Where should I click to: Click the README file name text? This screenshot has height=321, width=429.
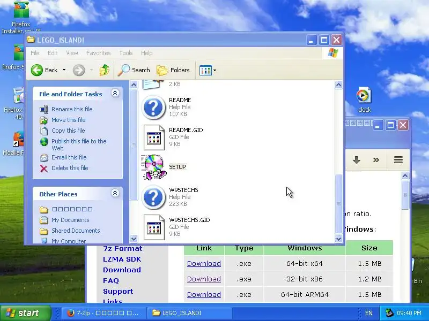[x=180, y=100]
